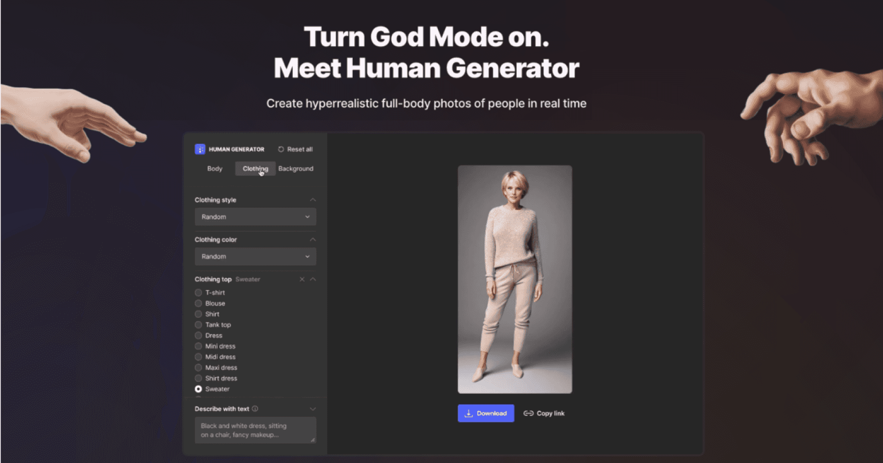
Task: Switch to the Body tab
Action: (215, 169)
